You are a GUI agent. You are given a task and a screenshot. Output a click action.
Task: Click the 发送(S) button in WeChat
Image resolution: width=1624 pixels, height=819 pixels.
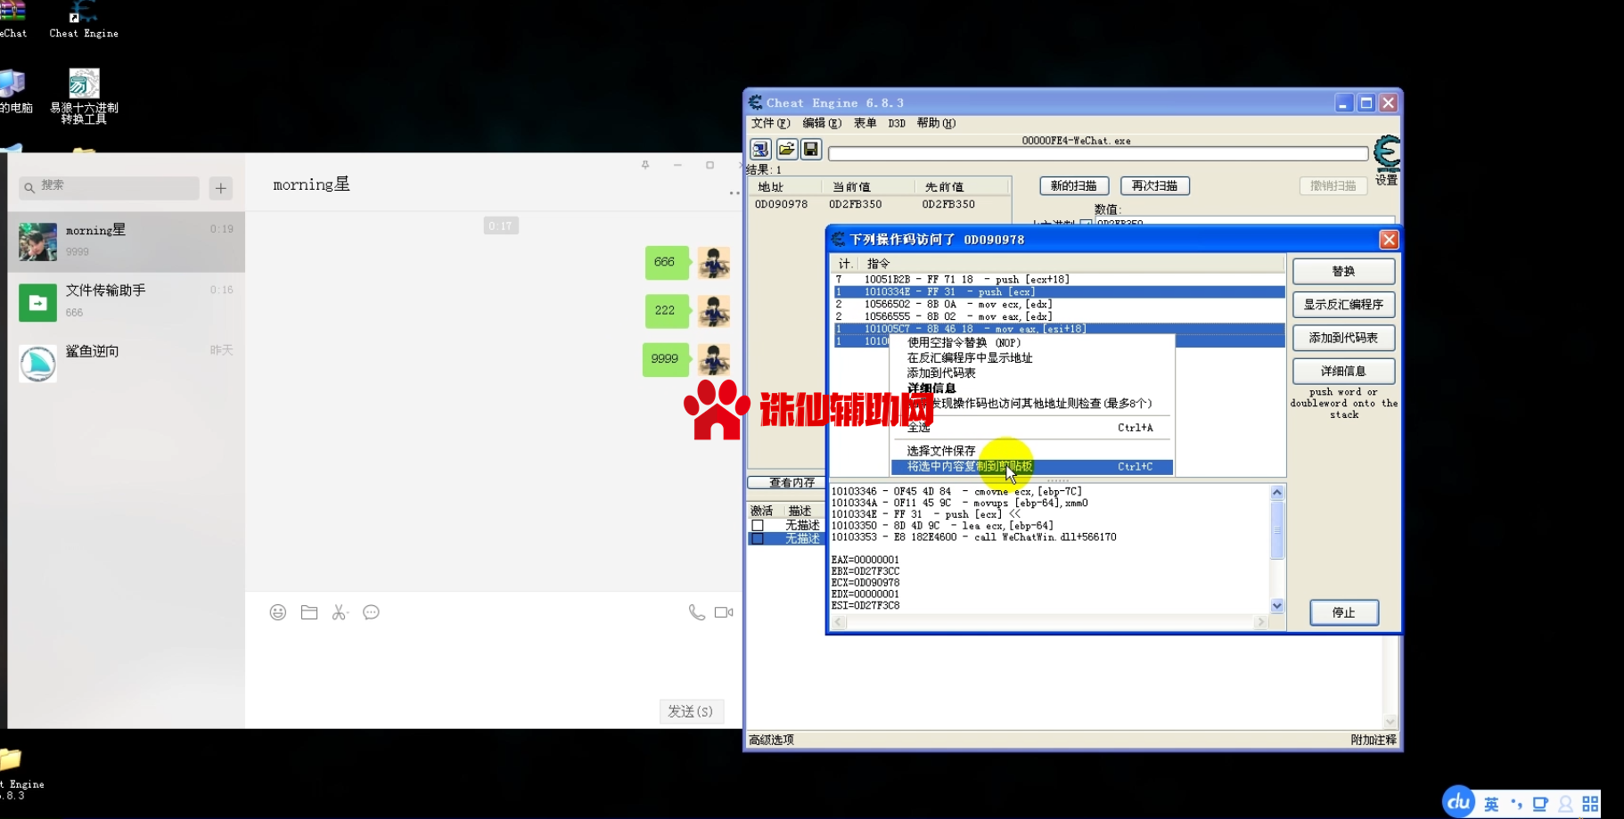691,711
